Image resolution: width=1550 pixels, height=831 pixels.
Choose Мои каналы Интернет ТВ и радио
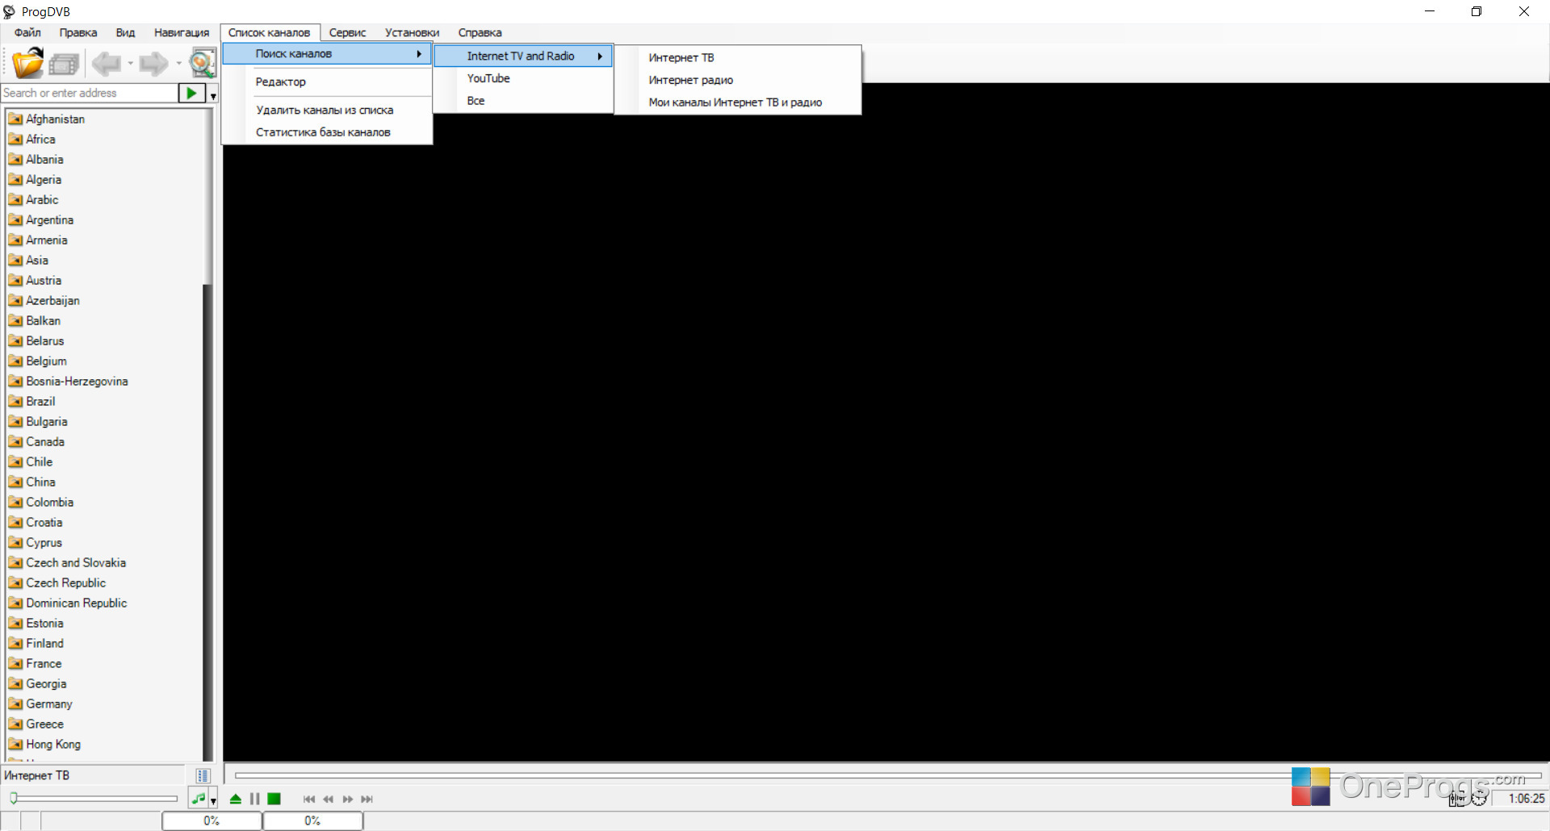tap(738, 102)
